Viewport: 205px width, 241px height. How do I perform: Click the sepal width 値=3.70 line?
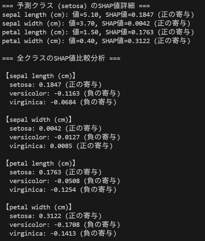[x=96, y=24]
